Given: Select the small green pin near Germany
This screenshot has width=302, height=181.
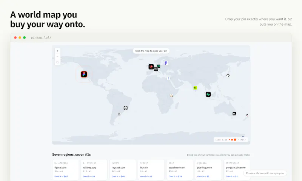Looking at the screenshot, I should point(159,66).
